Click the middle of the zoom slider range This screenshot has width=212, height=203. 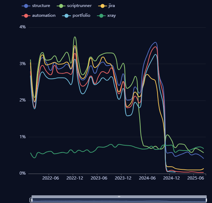pos(119,200)
